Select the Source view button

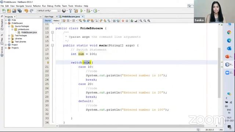click(48, 21)
